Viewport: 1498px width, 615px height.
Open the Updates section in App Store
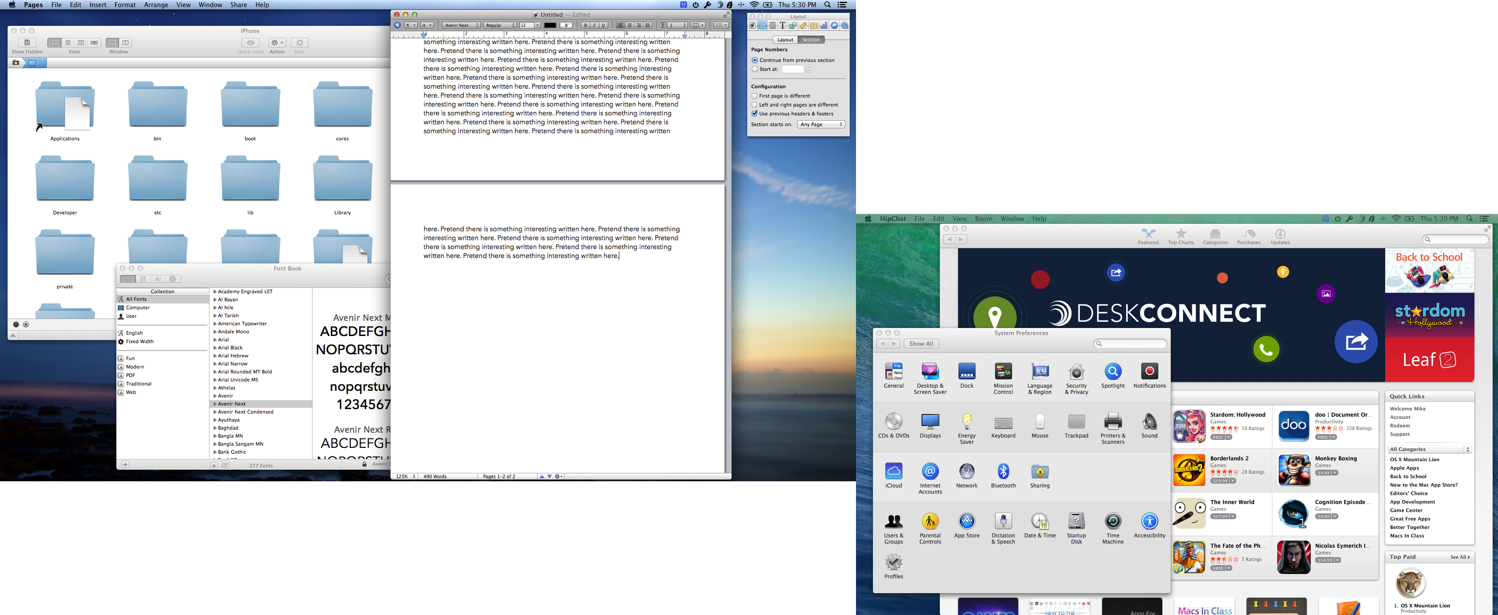1280,237
